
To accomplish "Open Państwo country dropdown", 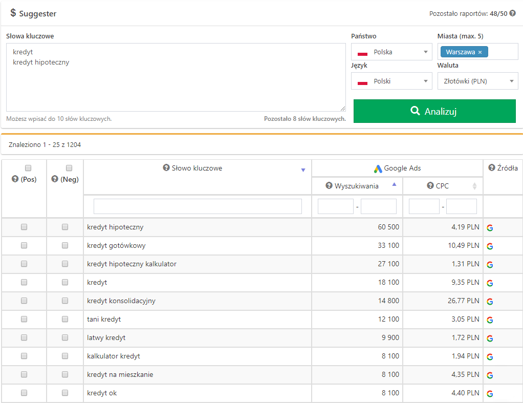I will [x=391, y=52].
